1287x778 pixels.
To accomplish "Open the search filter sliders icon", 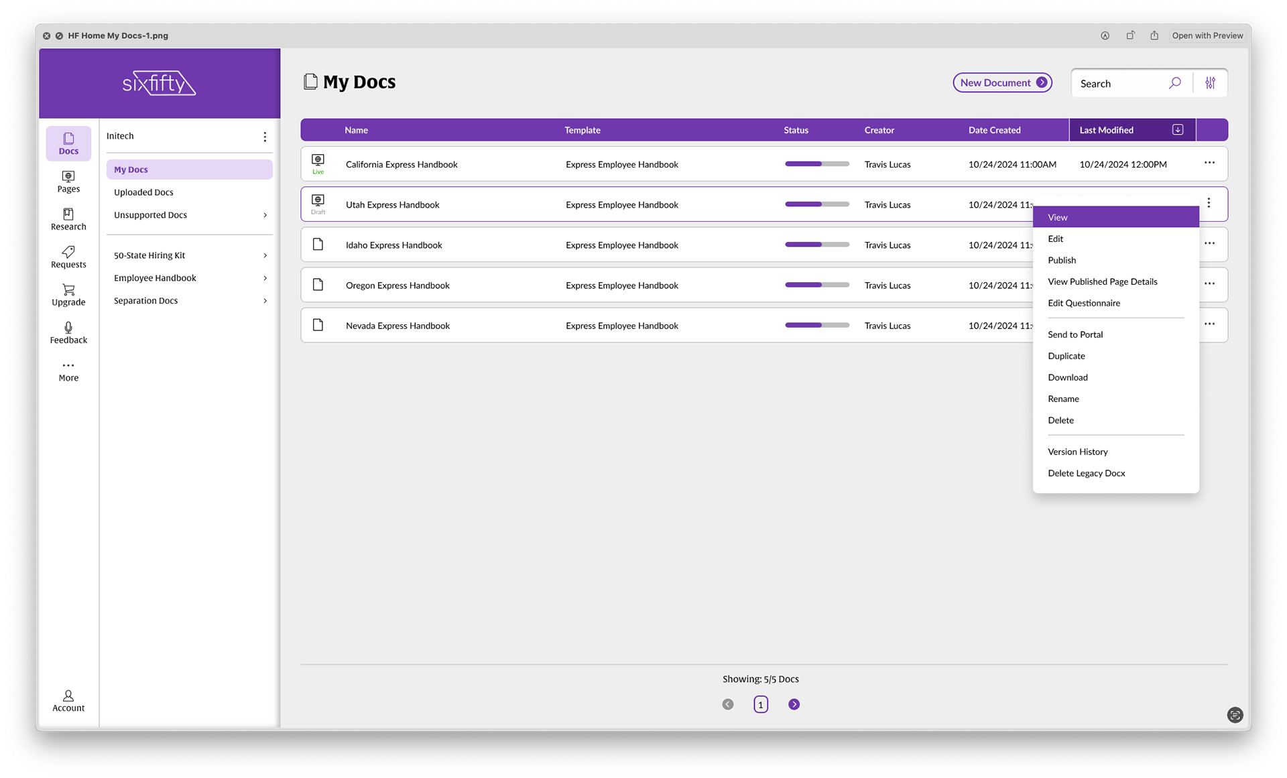I will (x=1210, y=83).
